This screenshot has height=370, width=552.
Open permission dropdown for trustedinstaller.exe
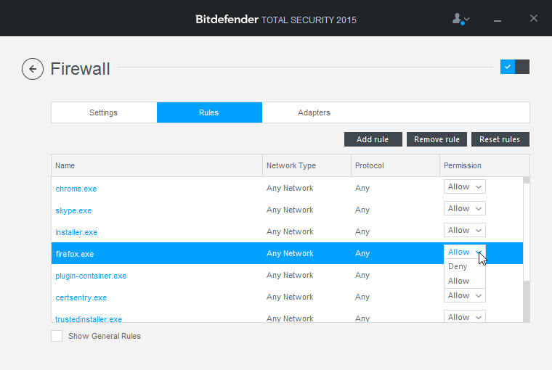(464, 316)
